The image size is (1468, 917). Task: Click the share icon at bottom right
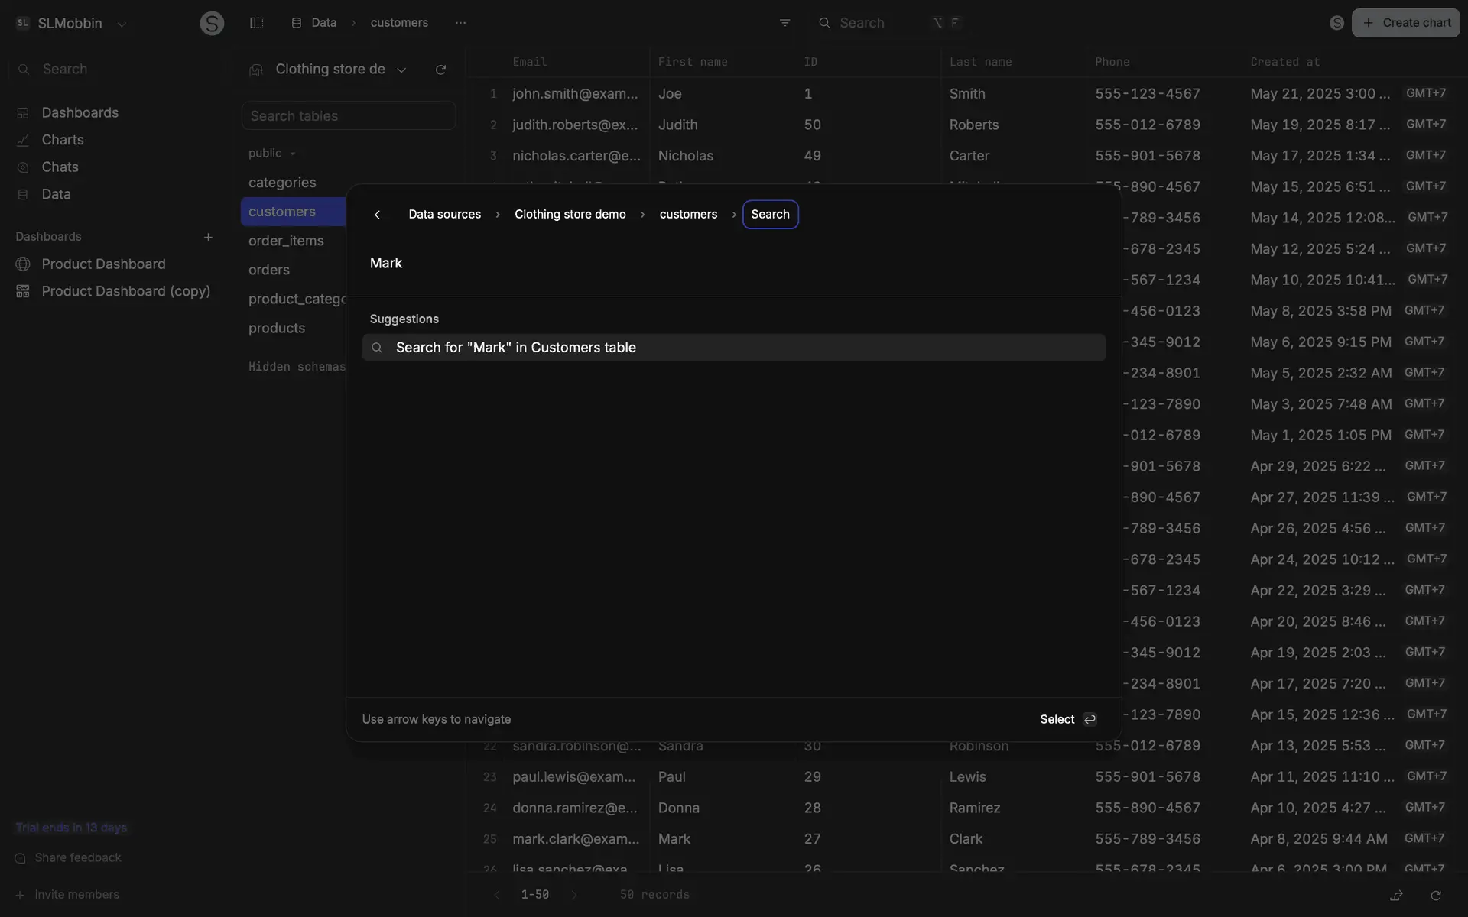(1396, 895)
